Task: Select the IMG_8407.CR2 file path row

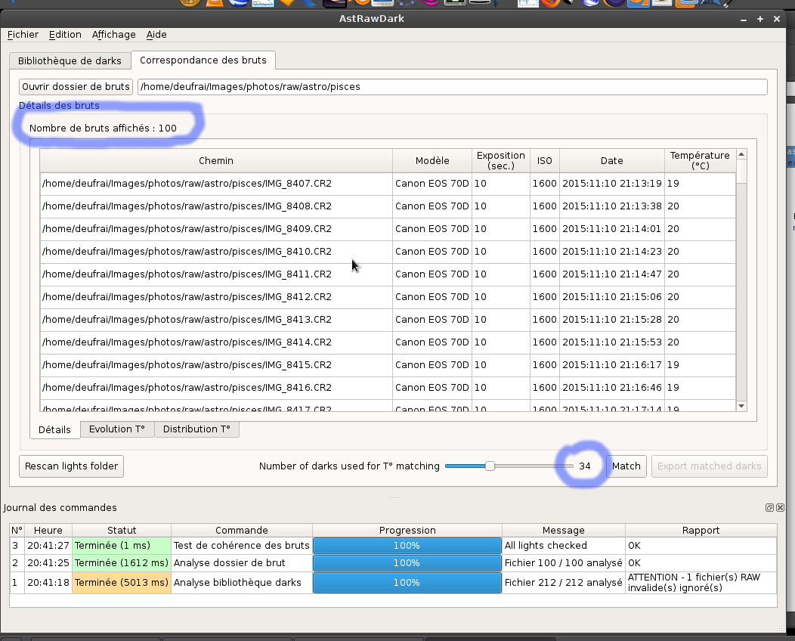Action: [x=216, y=184]
